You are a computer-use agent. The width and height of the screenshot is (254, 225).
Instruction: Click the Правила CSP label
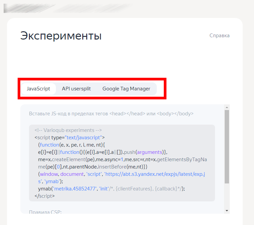(x=45, y=212)
